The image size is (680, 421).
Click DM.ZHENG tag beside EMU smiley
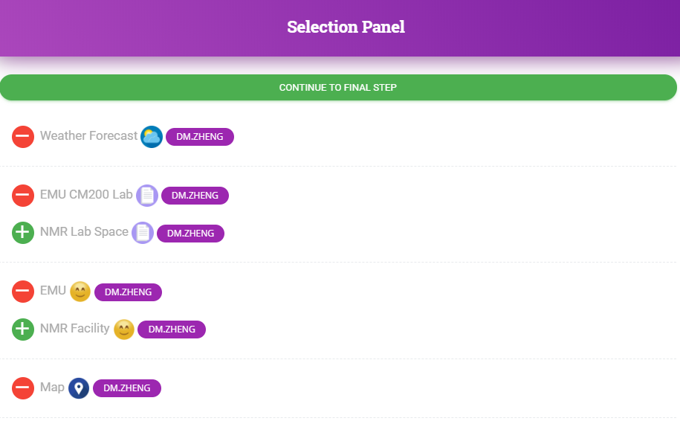coord(129,292)
